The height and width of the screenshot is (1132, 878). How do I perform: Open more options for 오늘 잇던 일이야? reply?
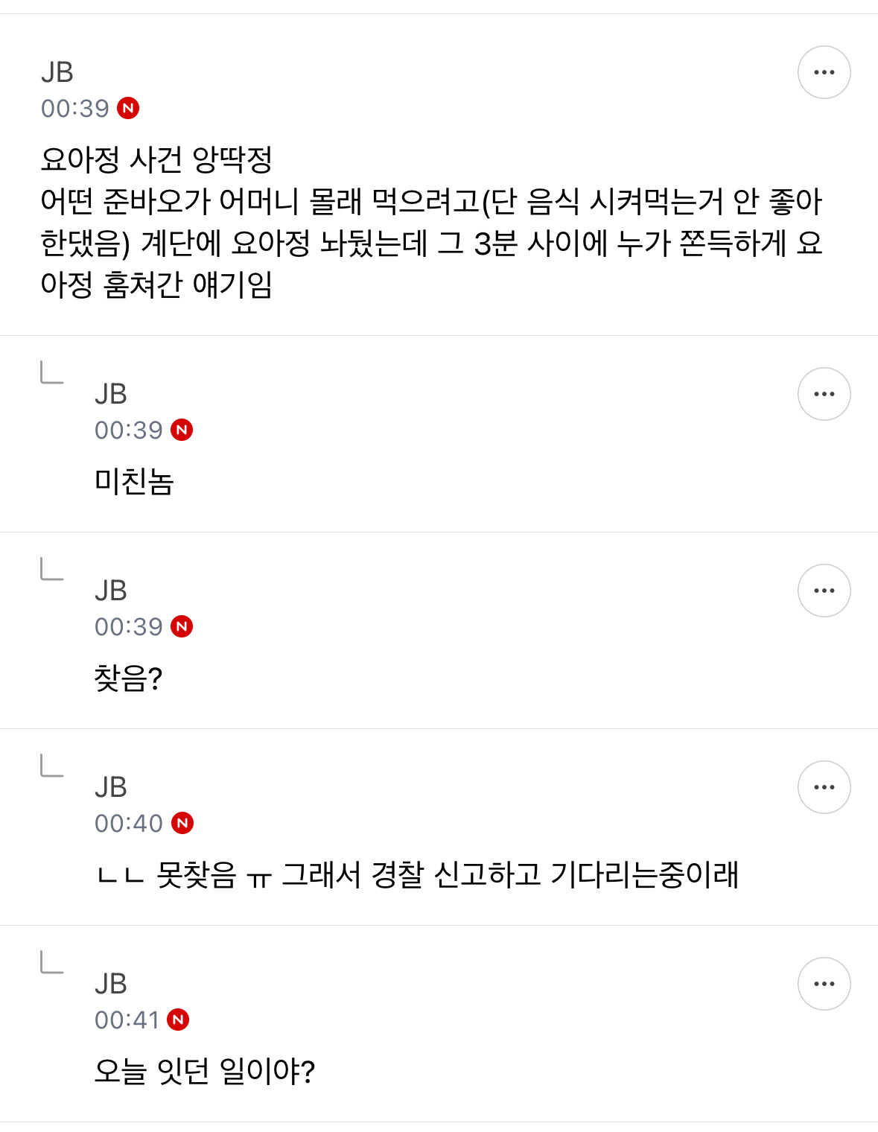click(824, 984)
